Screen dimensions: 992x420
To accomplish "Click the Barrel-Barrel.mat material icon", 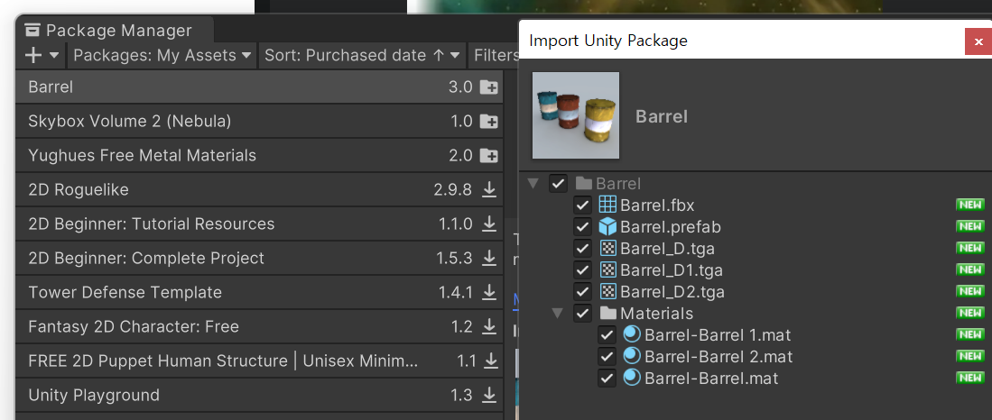I will [x=631, y=379].
